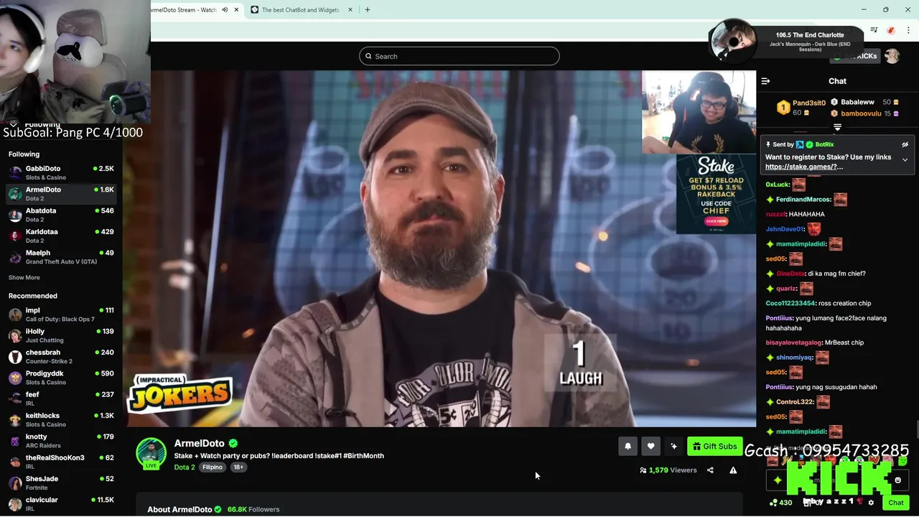Click the heart follow button
919x517 pixels.
click(650, 446)
